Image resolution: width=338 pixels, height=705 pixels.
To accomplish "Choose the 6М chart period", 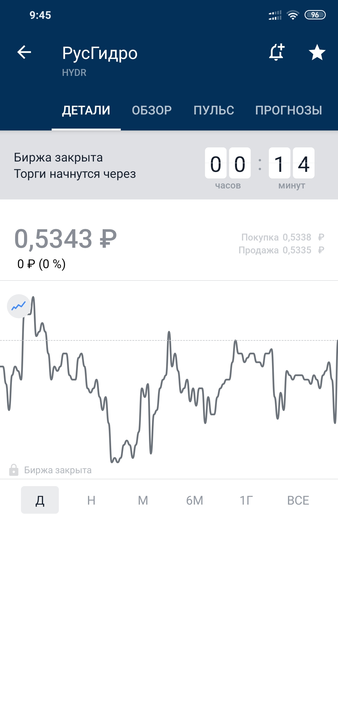I will click(195, 500).
